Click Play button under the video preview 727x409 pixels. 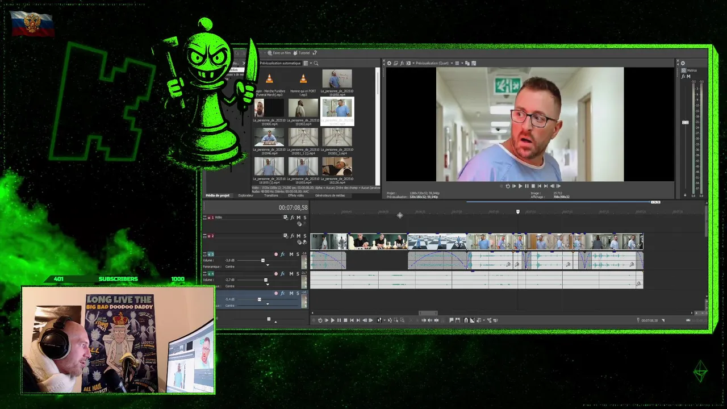tap(520, 186)
